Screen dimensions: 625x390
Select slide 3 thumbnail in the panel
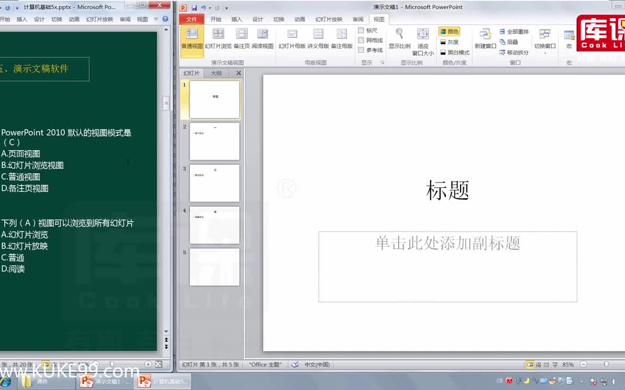coord(214,183)
